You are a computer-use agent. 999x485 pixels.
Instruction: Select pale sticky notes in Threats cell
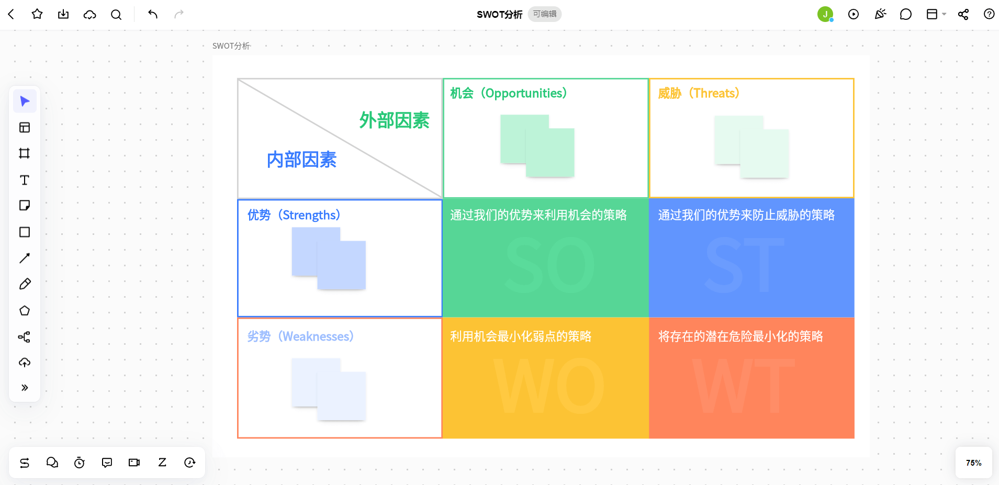coord(751,147)
